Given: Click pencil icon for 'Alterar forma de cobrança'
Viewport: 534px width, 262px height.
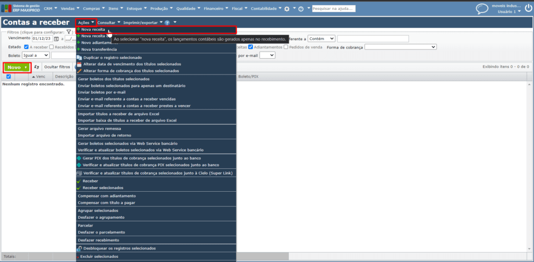Looking at the screenshot, I should (79, 71).
